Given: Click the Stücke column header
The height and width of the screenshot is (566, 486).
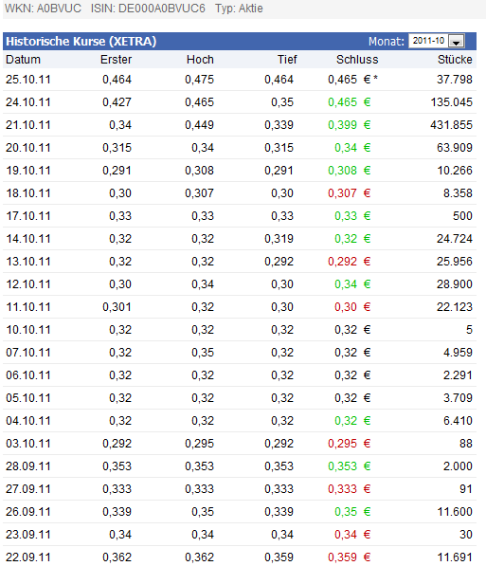Looking at the screenshot, I should click(x=455, y=60).
